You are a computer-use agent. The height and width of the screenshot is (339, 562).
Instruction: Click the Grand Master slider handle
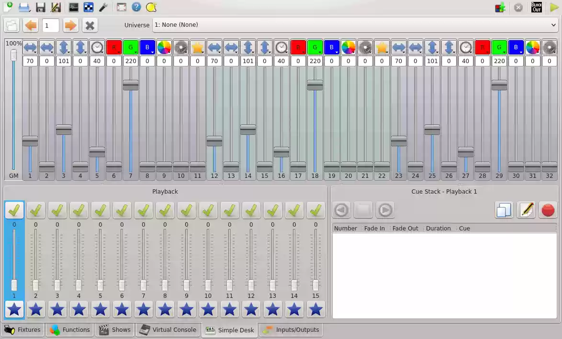[13, 55]
